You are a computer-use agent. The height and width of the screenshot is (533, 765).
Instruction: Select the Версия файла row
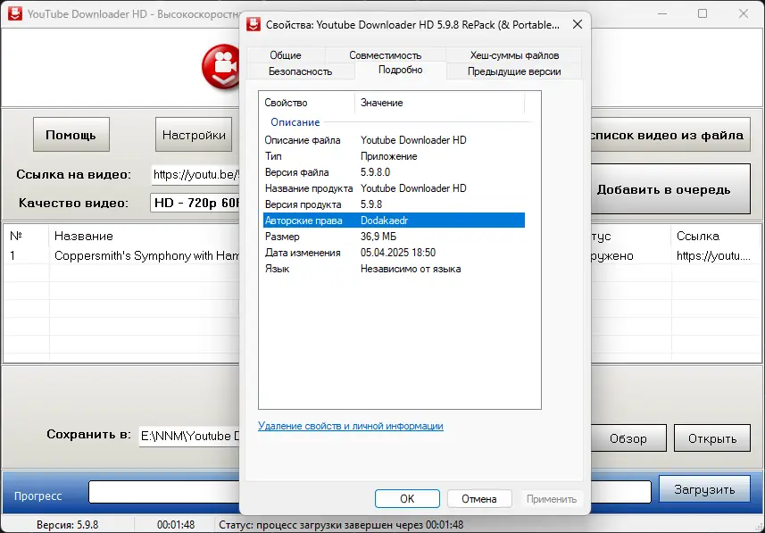click(x=395, y=172)
